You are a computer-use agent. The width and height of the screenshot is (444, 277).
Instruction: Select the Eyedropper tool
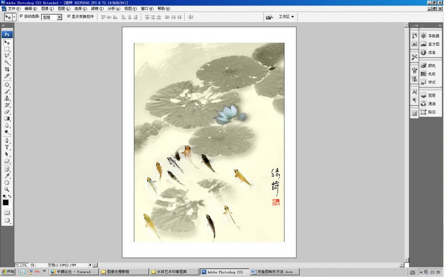point(7,176)
